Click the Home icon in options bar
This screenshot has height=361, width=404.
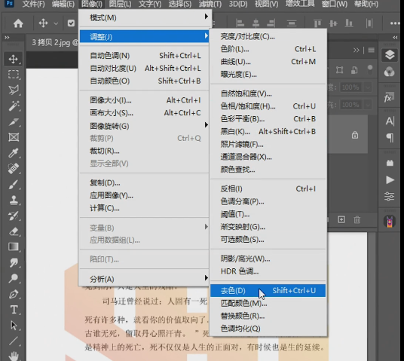[x=18, y=23]
